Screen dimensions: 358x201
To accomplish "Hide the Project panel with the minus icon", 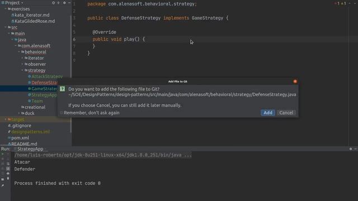I will pos(69,3).
